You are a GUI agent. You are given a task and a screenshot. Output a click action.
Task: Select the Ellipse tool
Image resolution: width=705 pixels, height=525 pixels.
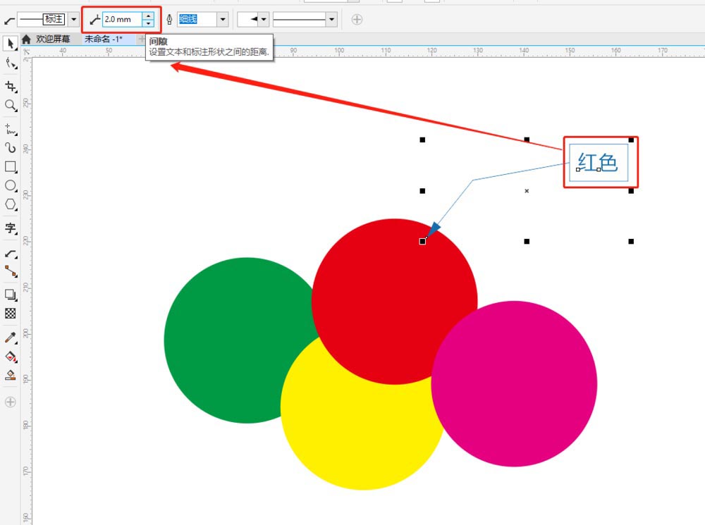(x=11, y=185)
